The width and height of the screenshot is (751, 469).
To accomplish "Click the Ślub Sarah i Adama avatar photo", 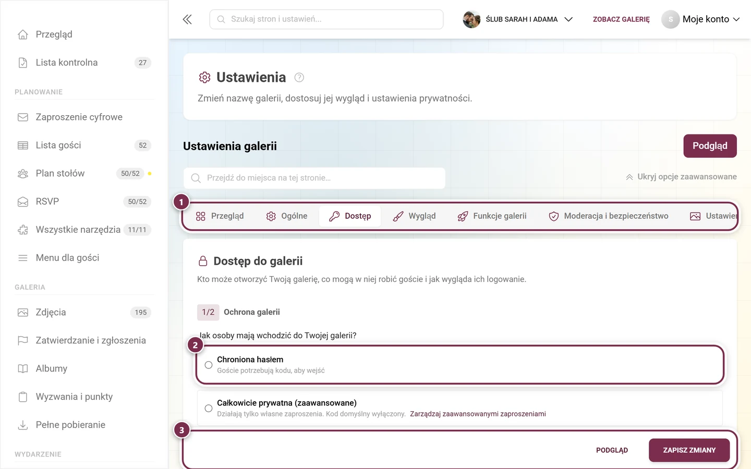I will [x=471, y=19].
